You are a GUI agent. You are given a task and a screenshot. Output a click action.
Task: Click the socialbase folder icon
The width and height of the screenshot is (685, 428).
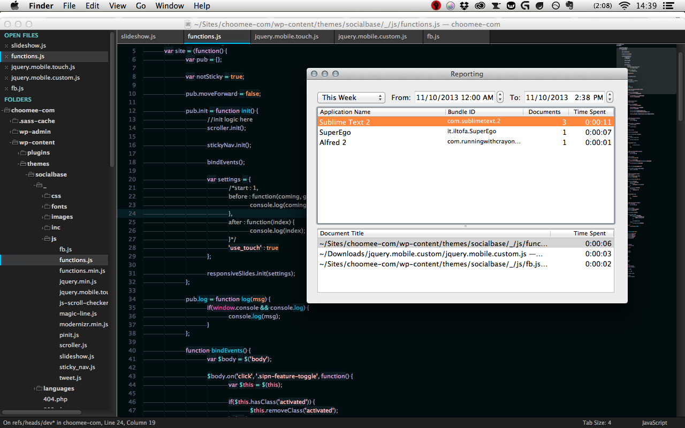(31, 174)
